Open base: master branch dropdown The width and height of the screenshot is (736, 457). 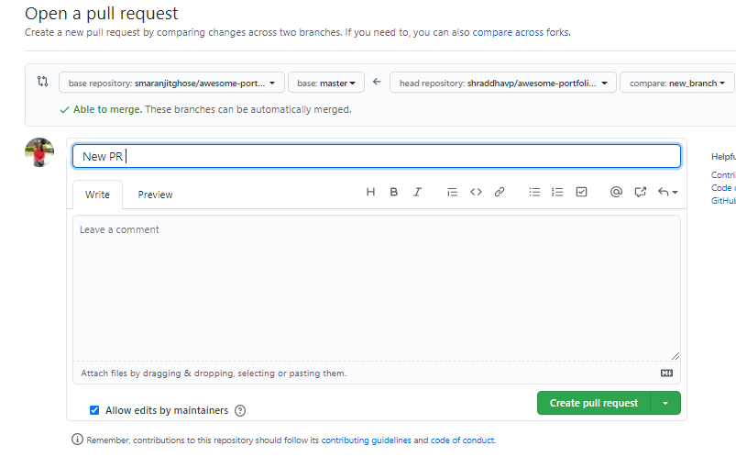[326, 83]
